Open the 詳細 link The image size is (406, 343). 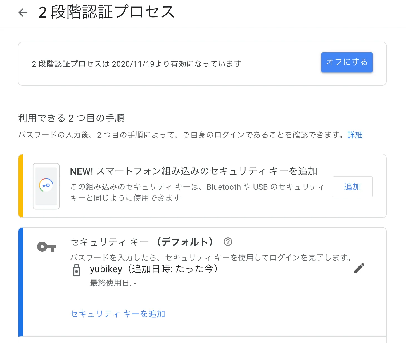(x=355, y=135)
